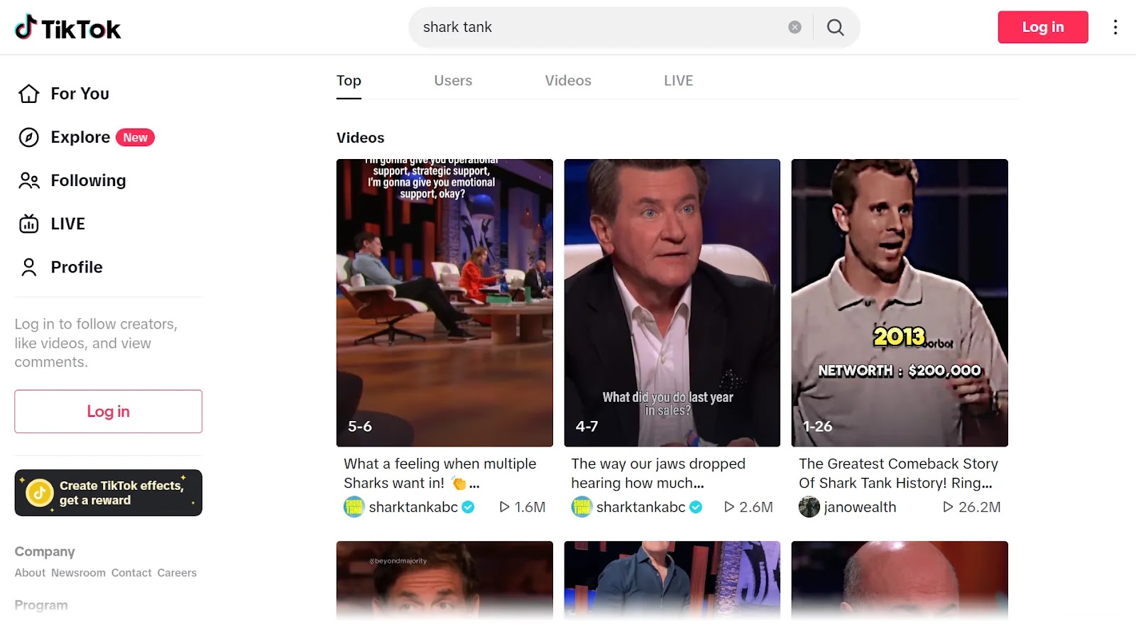Click Create TikTok effects banner
Viewport: 1136px width, 629px height.
tap(109, 493)
